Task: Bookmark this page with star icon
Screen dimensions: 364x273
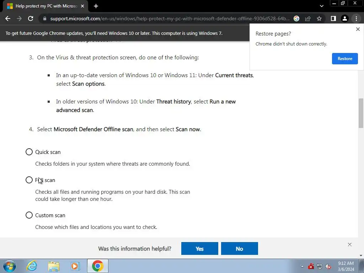Action: pos(319,18)
